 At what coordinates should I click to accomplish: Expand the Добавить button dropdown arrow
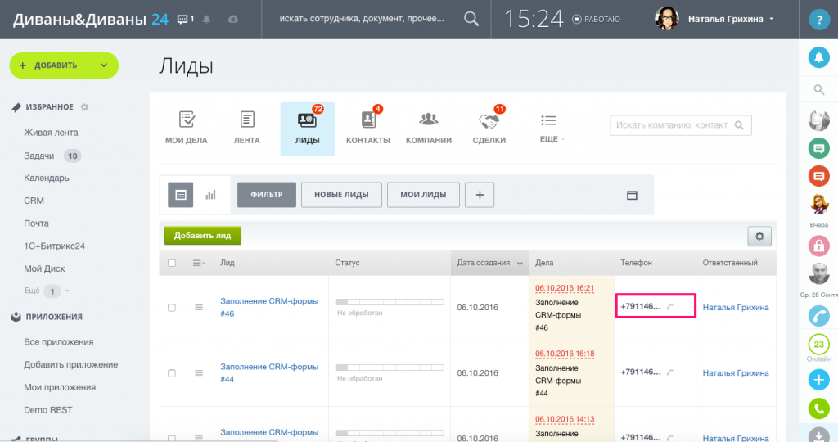[x=104, y=65]
